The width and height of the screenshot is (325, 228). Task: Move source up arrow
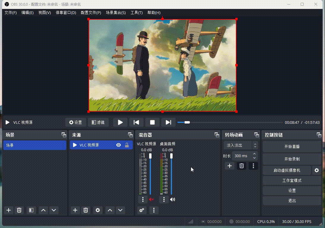tap(110, 210)
